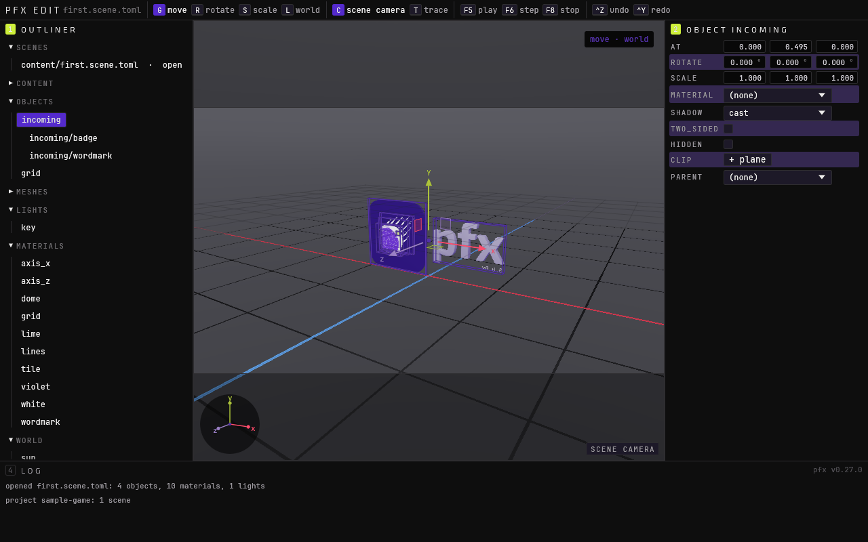Enable the TWO_SIDED checkbox
Viewport: 868px width, 542px height.
pos(728,129)
